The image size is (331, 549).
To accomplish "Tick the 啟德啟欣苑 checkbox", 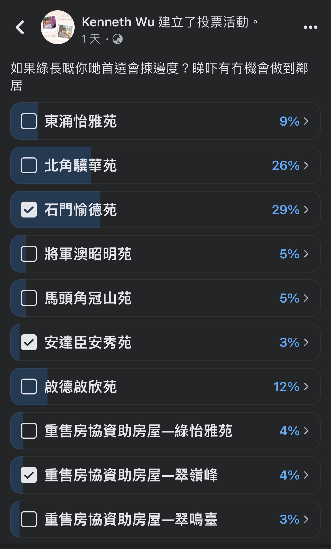I will coord(29,387).
